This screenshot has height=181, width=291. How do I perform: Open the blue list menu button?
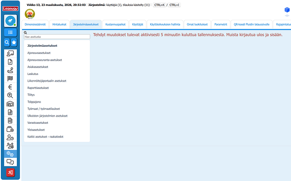click(x=11, y=32)
